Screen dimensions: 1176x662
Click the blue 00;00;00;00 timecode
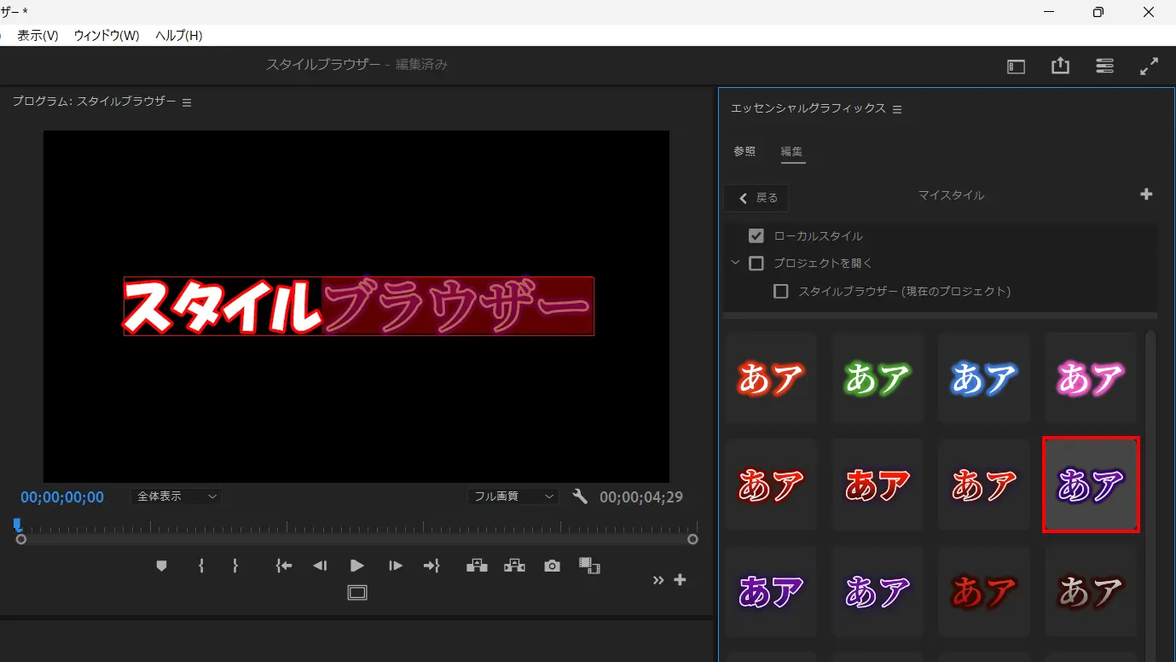coord(62,496)
